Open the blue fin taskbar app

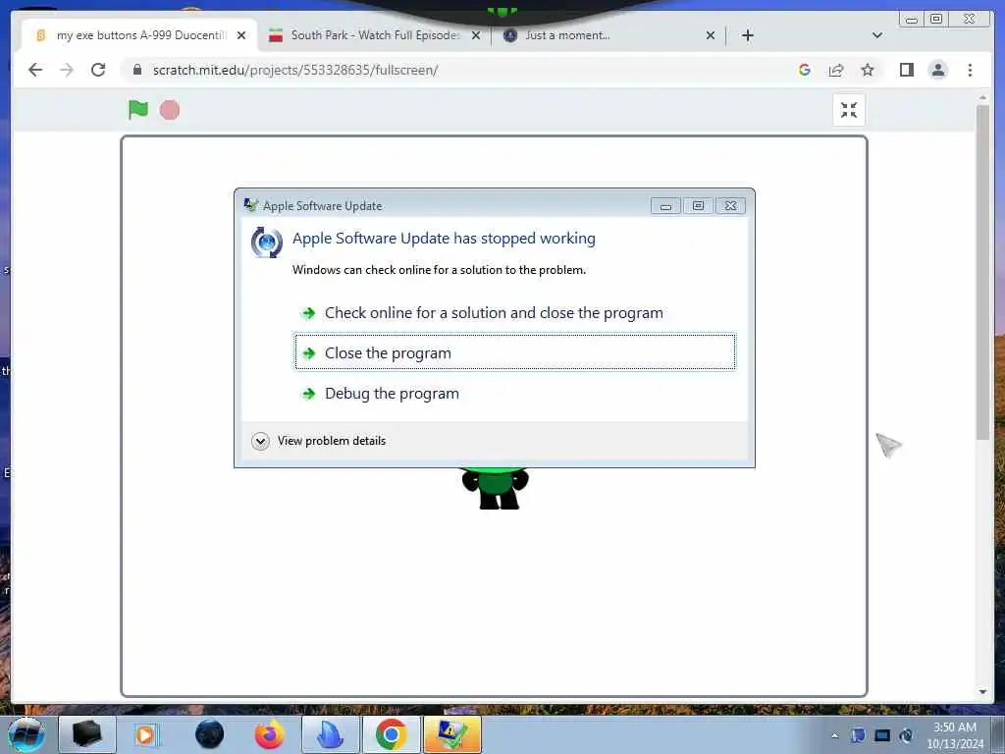330,734
